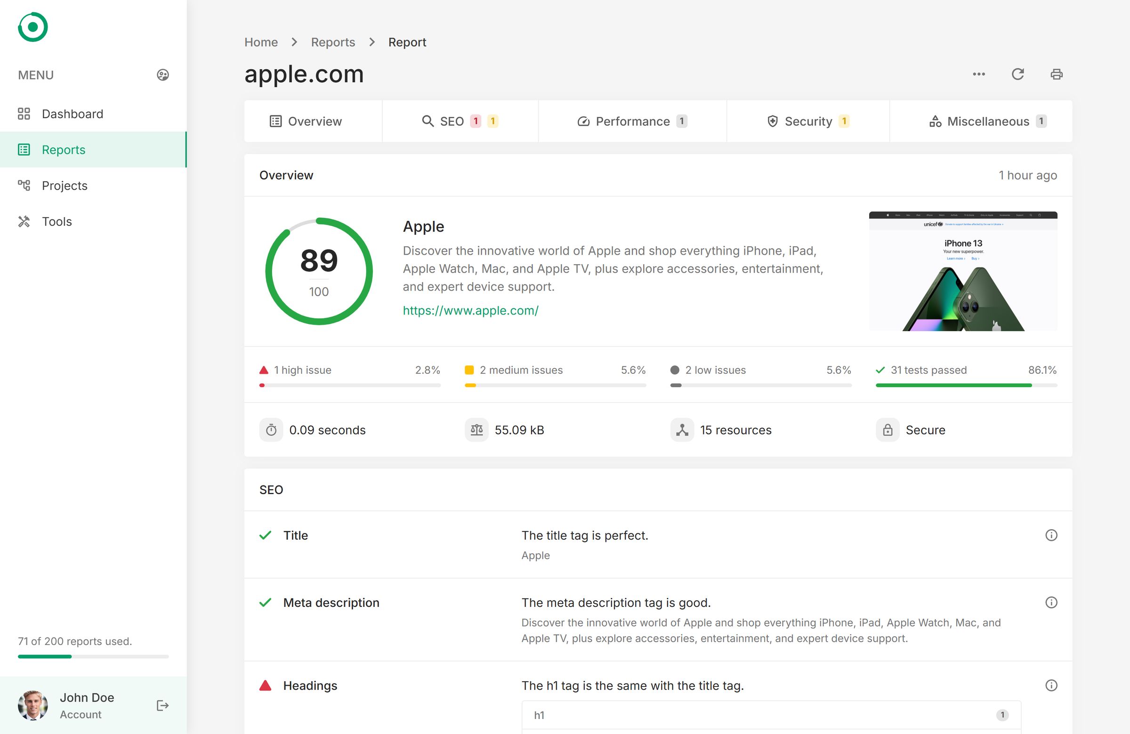Navigate to Home via the breadcrumb

(261, 42)
